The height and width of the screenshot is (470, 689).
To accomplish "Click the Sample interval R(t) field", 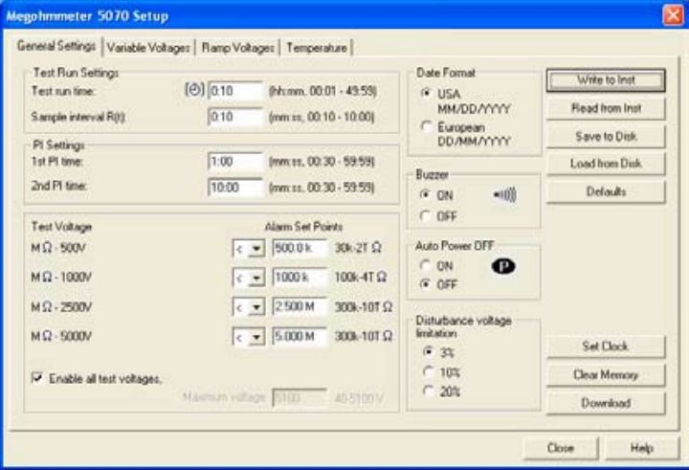I will (x=235, y=117).
